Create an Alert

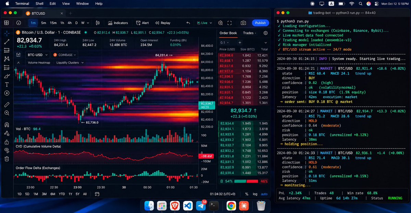(142, 23)
